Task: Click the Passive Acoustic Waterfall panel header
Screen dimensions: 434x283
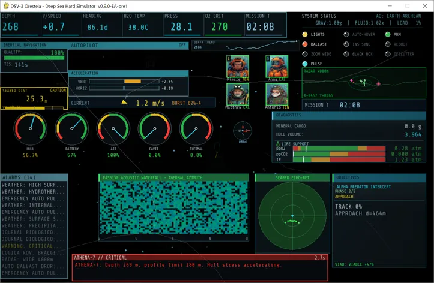Action: [173, 177]
